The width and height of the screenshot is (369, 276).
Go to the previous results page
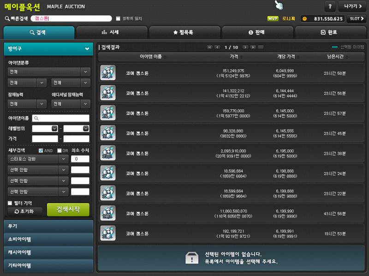[217, 48]
